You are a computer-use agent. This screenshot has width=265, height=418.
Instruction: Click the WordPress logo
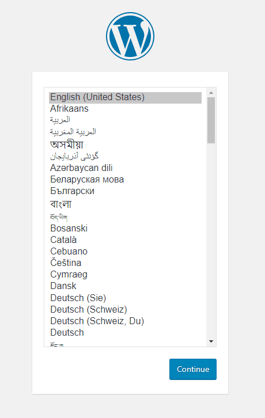pyautogui.click(x=130, y=36)
